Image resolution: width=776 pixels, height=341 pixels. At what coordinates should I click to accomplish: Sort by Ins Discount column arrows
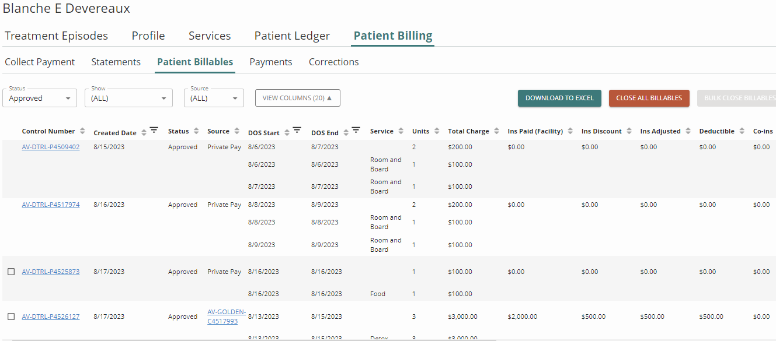629,131
